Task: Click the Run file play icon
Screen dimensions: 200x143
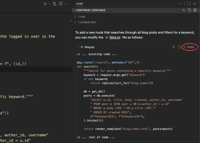Action: pyautogui.click(x=46, y=4)
